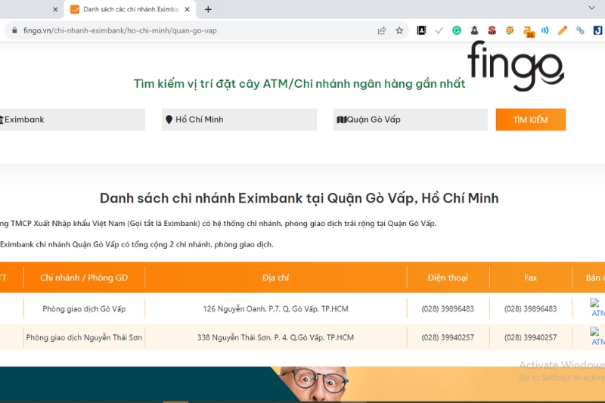Click the green title Tìm kiếm vị trí đặt cây ATM
Image resolution: width=605 pixels, height=403 pixels.
[299, 84]
